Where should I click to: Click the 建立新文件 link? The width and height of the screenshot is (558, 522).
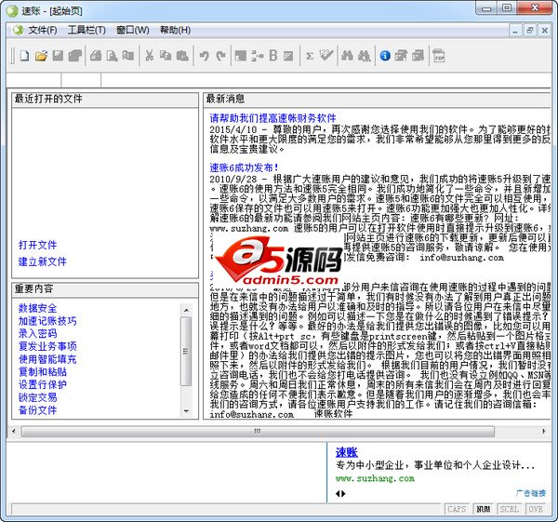[42, 261]
